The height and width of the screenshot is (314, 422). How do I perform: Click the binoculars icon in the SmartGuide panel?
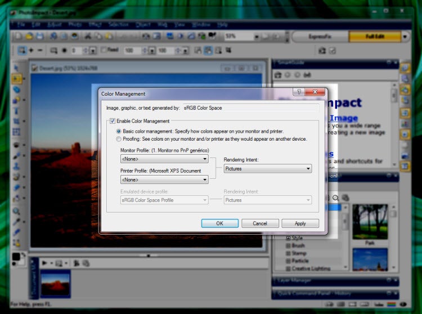(x=307, y=75)
